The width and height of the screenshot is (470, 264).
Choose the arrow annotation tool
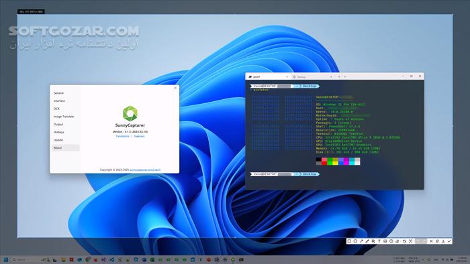[x=361, y=241]
